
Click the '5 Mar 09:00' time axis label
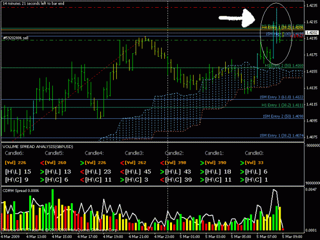pos(292,237)
